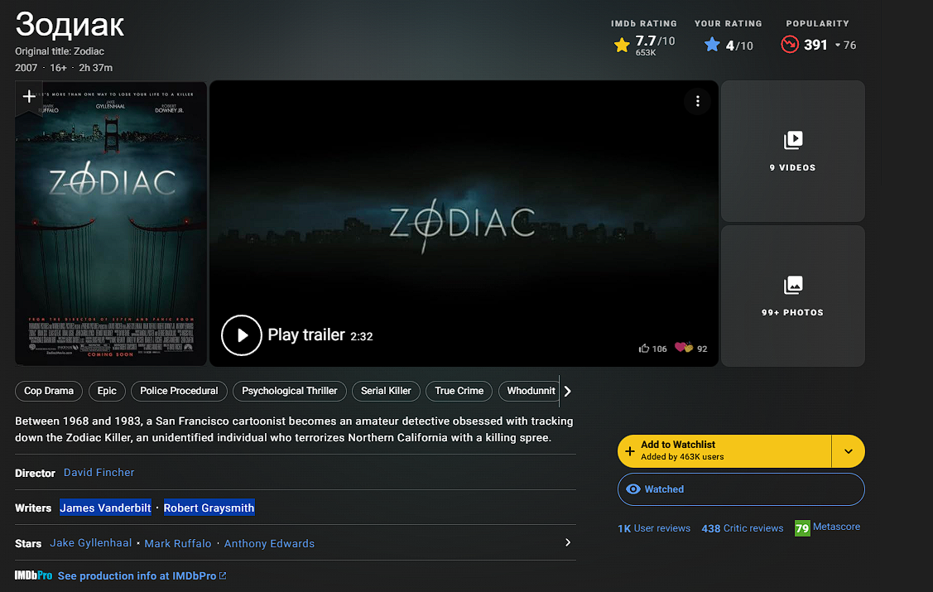Viewport: 933px width, 592px height.
Task: Open 1K User reviews
Action: [654, 528]
